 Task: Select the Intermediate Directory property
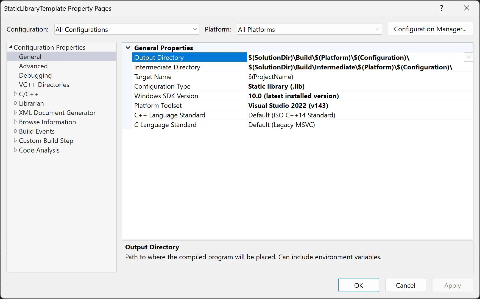[x=167, y=67]
